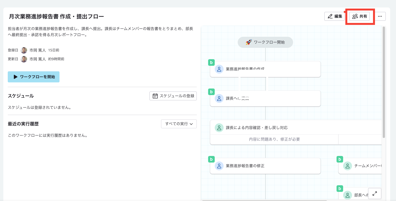
Task: Click the rocket icon in start node
Action: pos(249,42)
